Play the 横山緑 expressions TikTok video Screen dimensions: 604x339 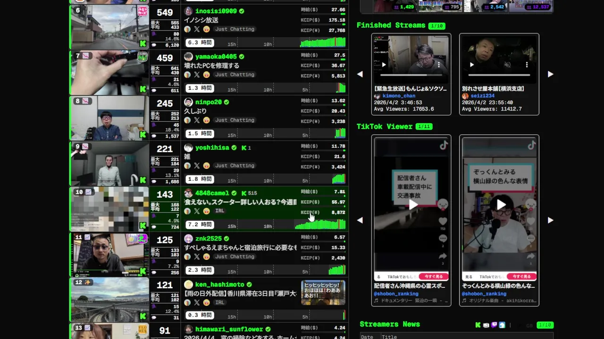[x=501, y=204]
